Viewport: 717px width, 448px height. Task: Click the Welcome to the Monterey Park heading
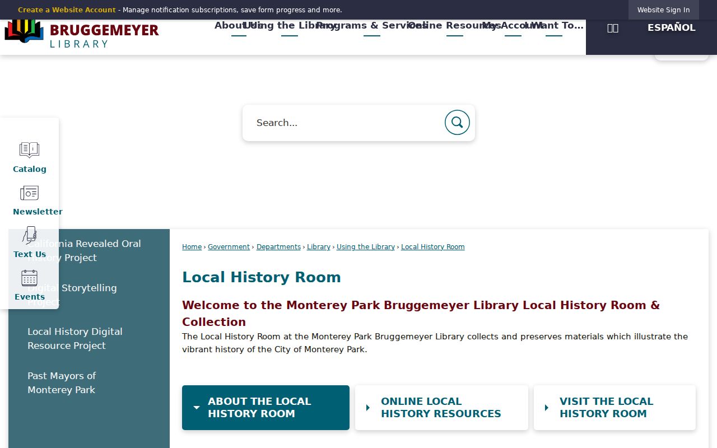(x=421, y=314)
